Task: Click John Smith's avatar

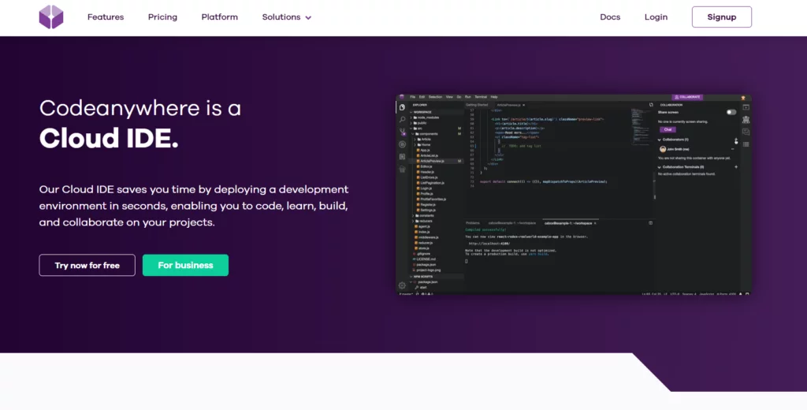Action: 663,149
